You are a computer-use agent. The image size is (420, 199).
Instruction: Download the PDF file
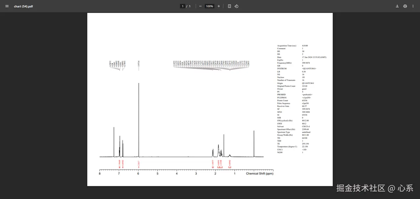pos(397,6)
